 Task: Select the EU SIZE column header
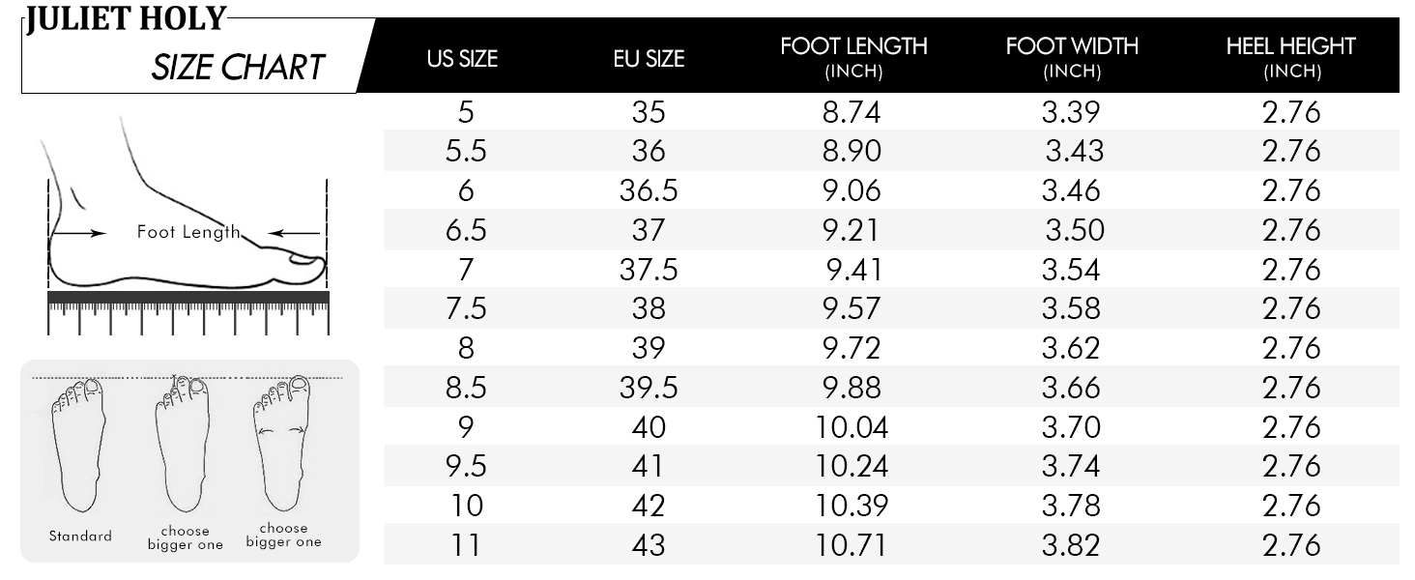[649, 59]
